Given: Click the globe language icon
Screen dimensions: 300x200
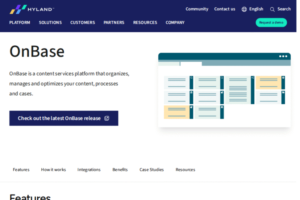Looking at the screenshot, I should pyautogui.click(x=244, y=9).
